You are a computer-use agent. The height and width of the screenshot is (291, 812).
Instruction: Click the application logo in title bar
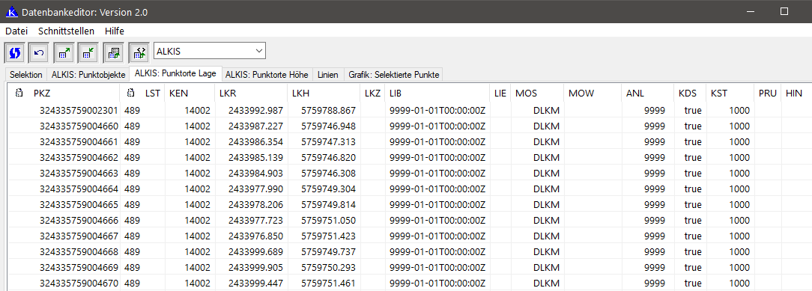click(x=12, y=11)
